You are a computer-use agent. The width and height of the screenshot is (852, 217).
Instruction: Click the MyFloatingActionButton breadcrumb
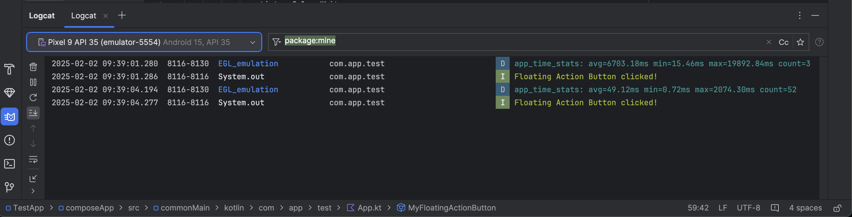coord(446,208)
